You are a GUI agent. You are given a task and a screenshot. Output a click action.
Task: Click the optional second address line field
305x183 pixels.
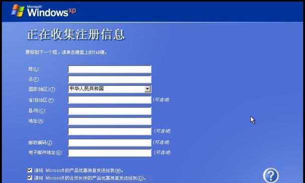[x=110, y=131]
